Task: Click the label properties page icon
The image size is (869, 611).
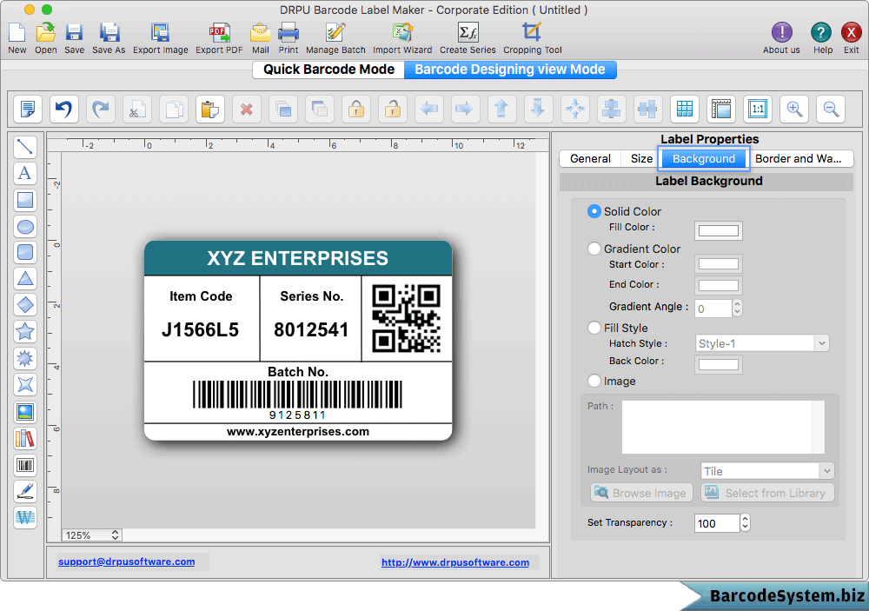Action: pos(27,109)
